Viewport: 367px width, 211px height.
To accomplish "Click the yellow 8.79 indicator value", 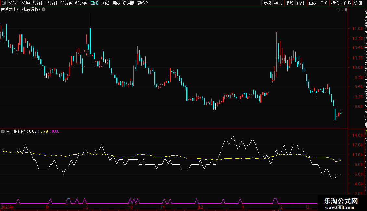I will click(44, 131).
